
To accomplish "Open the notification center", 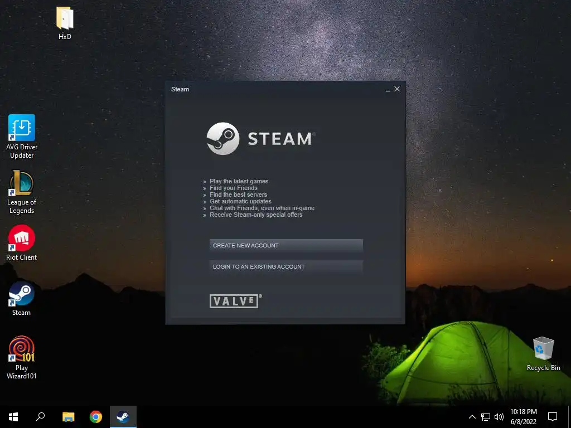I will click(553, 417).
